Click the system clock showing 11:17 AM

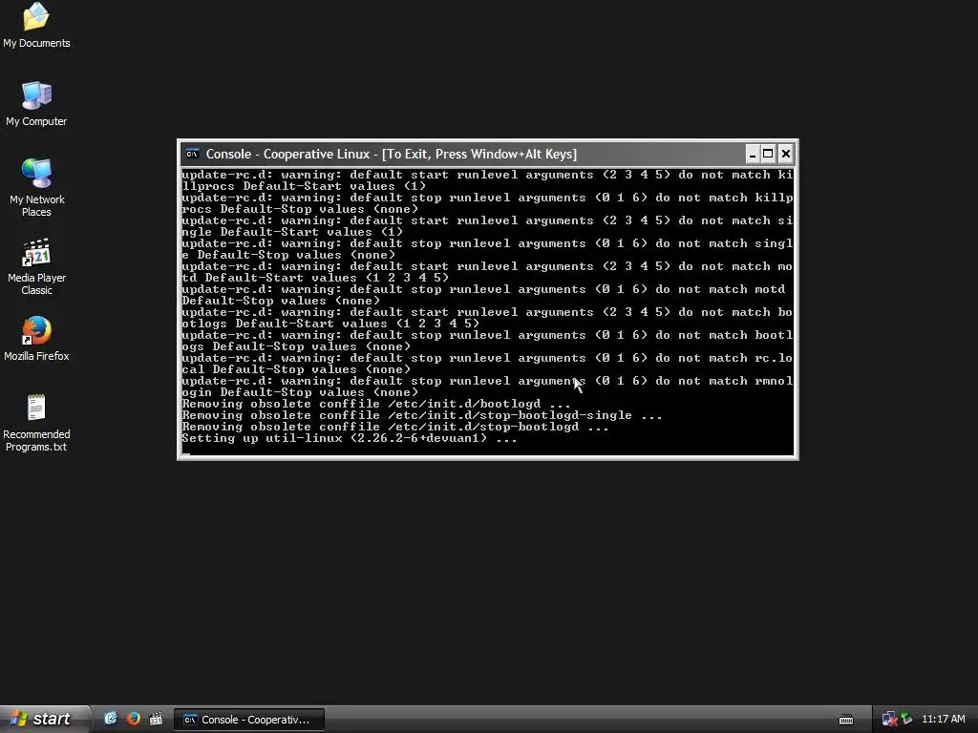[943, 719]
